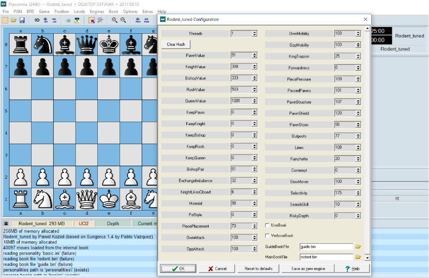Select the black bishop on c8

[64, 44]
